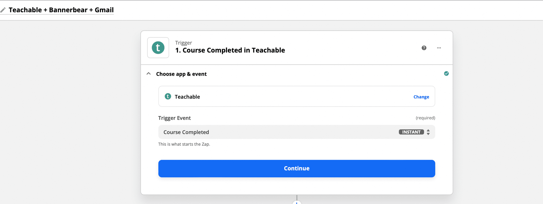Click the INSTANT badge in the dropdown
543x204 pixels.
click(411, 132)
